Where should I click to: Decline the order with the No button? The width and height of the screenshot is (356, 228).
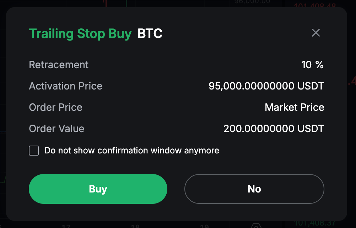tap(254, 189)
